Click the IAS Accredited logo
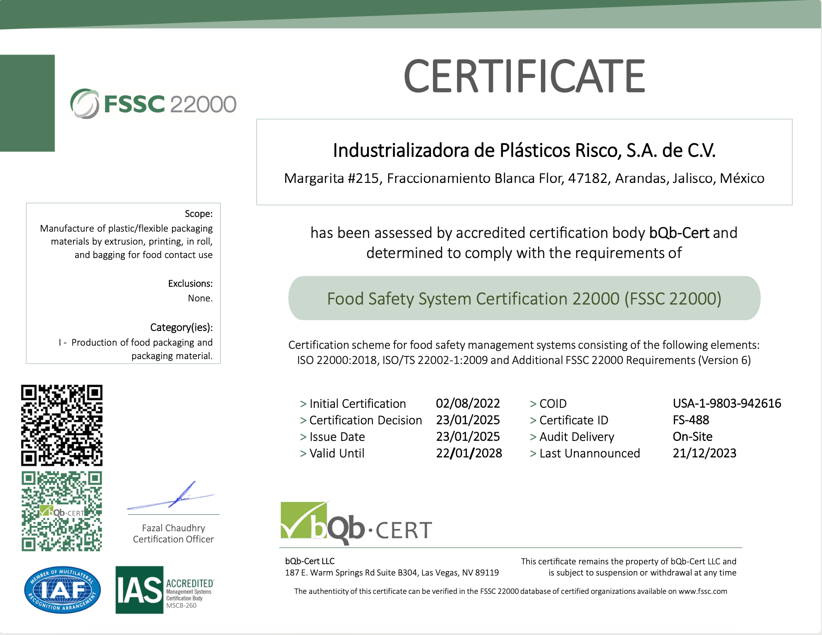 (x=165, y=590)
